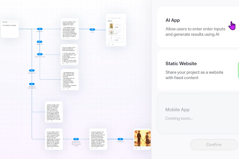This screenshot has width=239, height=159.
Task: Like the decor suggestions card with thumbs-up
Action: tap(64, 38)
